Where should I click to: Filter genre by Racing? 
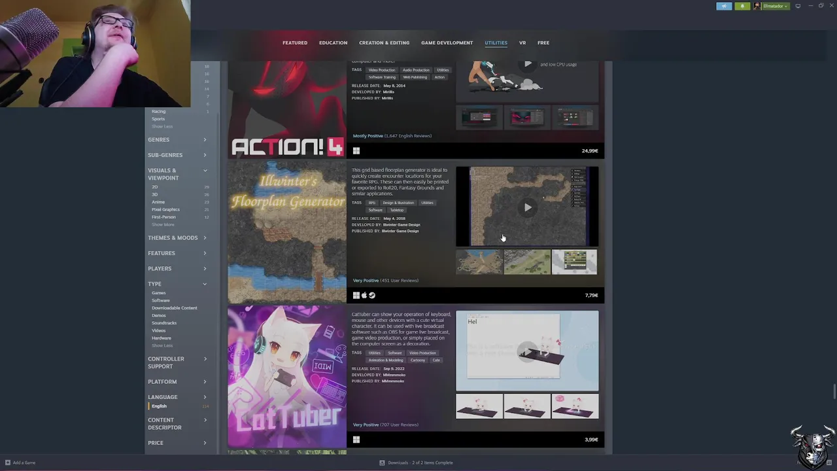[159, 111]
